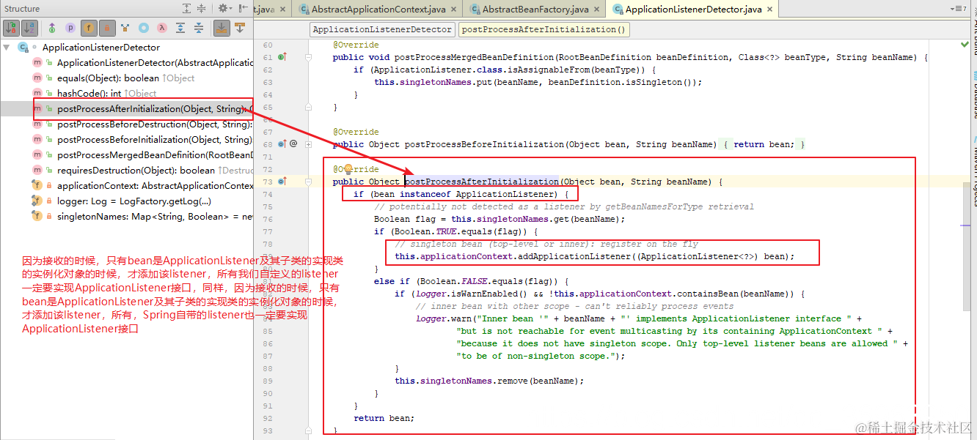Open hidden editor tabs list dropdown
Screen dimensions: 977x440
pyautogui.click(x=958, y=9)
